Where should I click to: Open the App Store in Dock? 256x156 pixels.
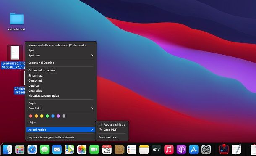[193, 149]
